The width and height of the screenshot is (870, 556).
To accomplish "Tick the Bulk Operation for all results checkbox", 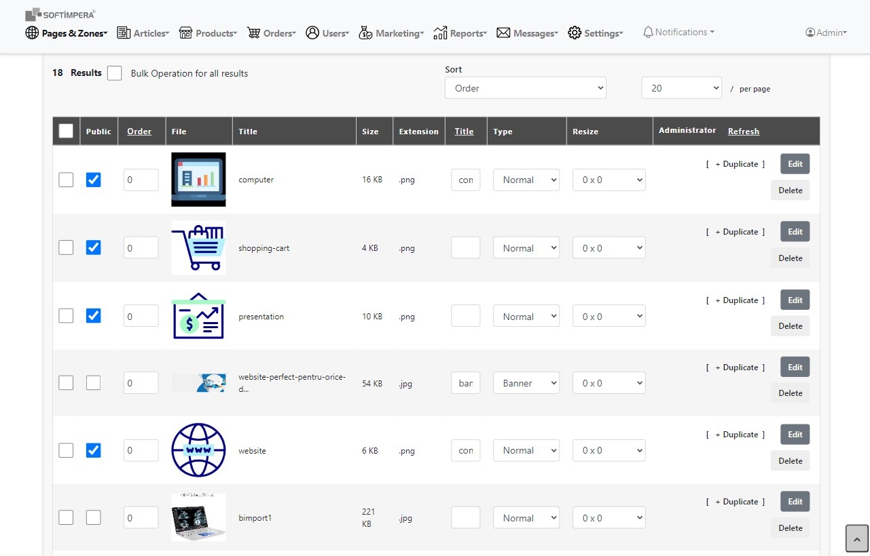I will pos(115,73).
